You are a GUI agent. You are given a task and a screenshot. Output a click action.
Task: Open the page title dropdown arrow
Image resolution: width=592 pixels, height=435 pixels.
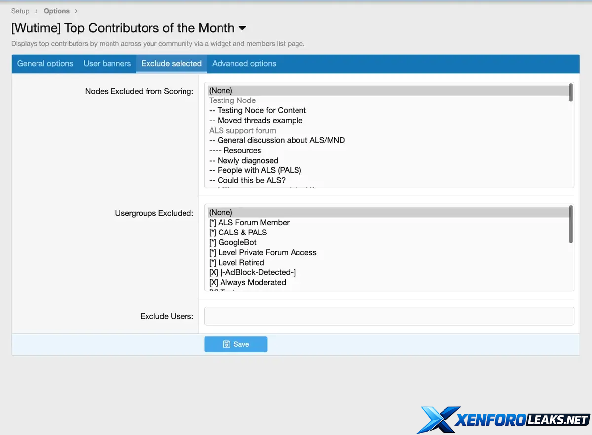[x=242, y=28]
